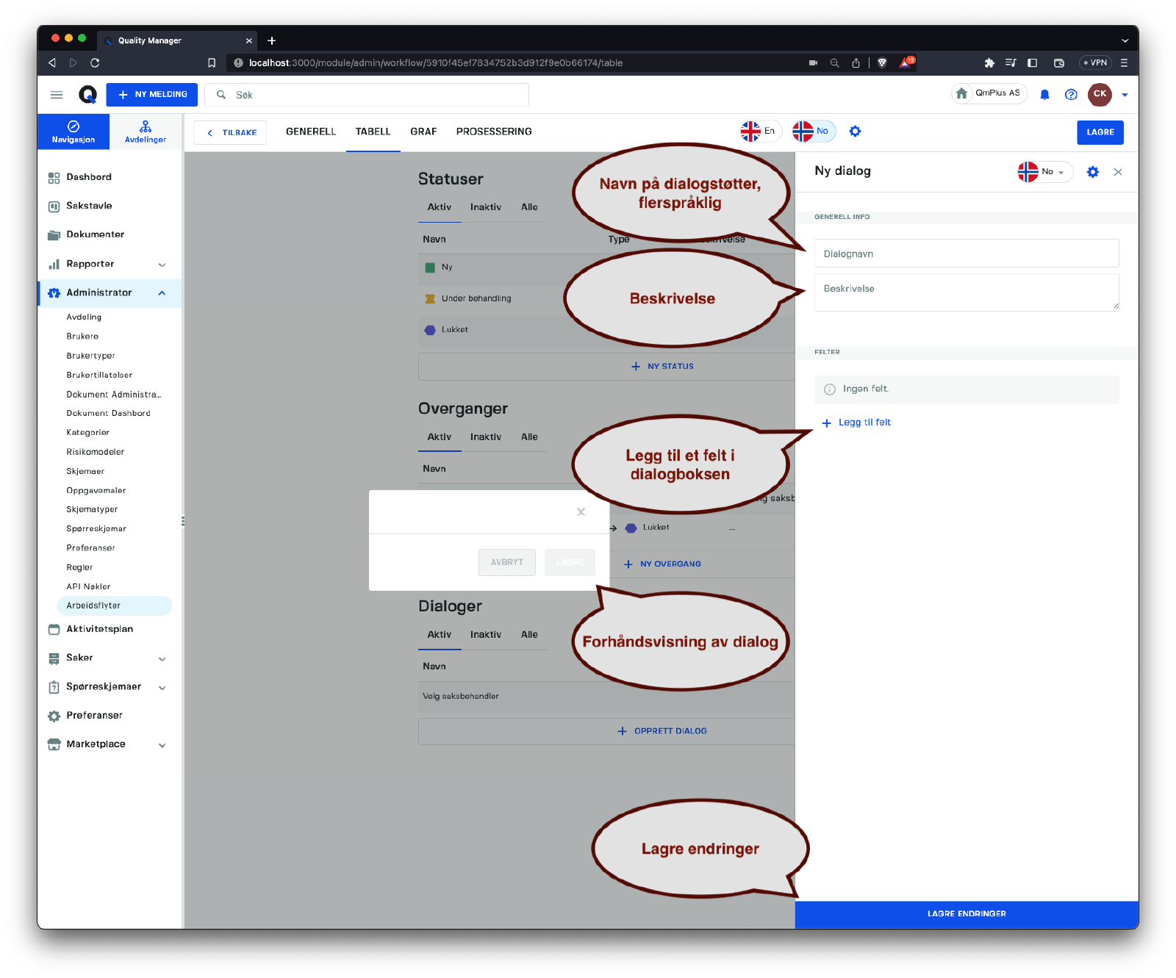Switch language to English flag toggle
The height and width of the screenshot is (978, 1176).
[x=759, y=132]
